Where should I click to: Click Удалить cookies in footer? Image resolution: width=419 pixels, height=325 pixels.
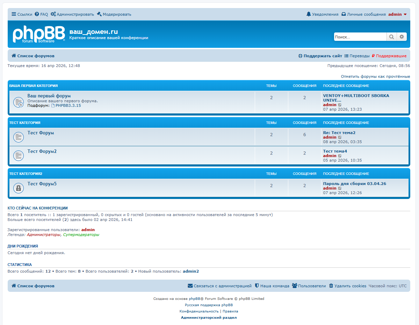[348, 286]
